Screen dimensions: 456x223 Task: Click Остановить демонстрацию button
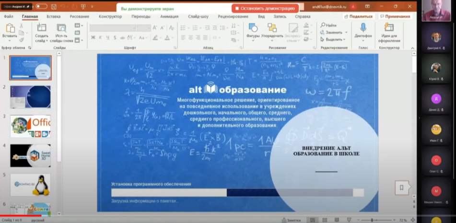click(x=265, y=9)
